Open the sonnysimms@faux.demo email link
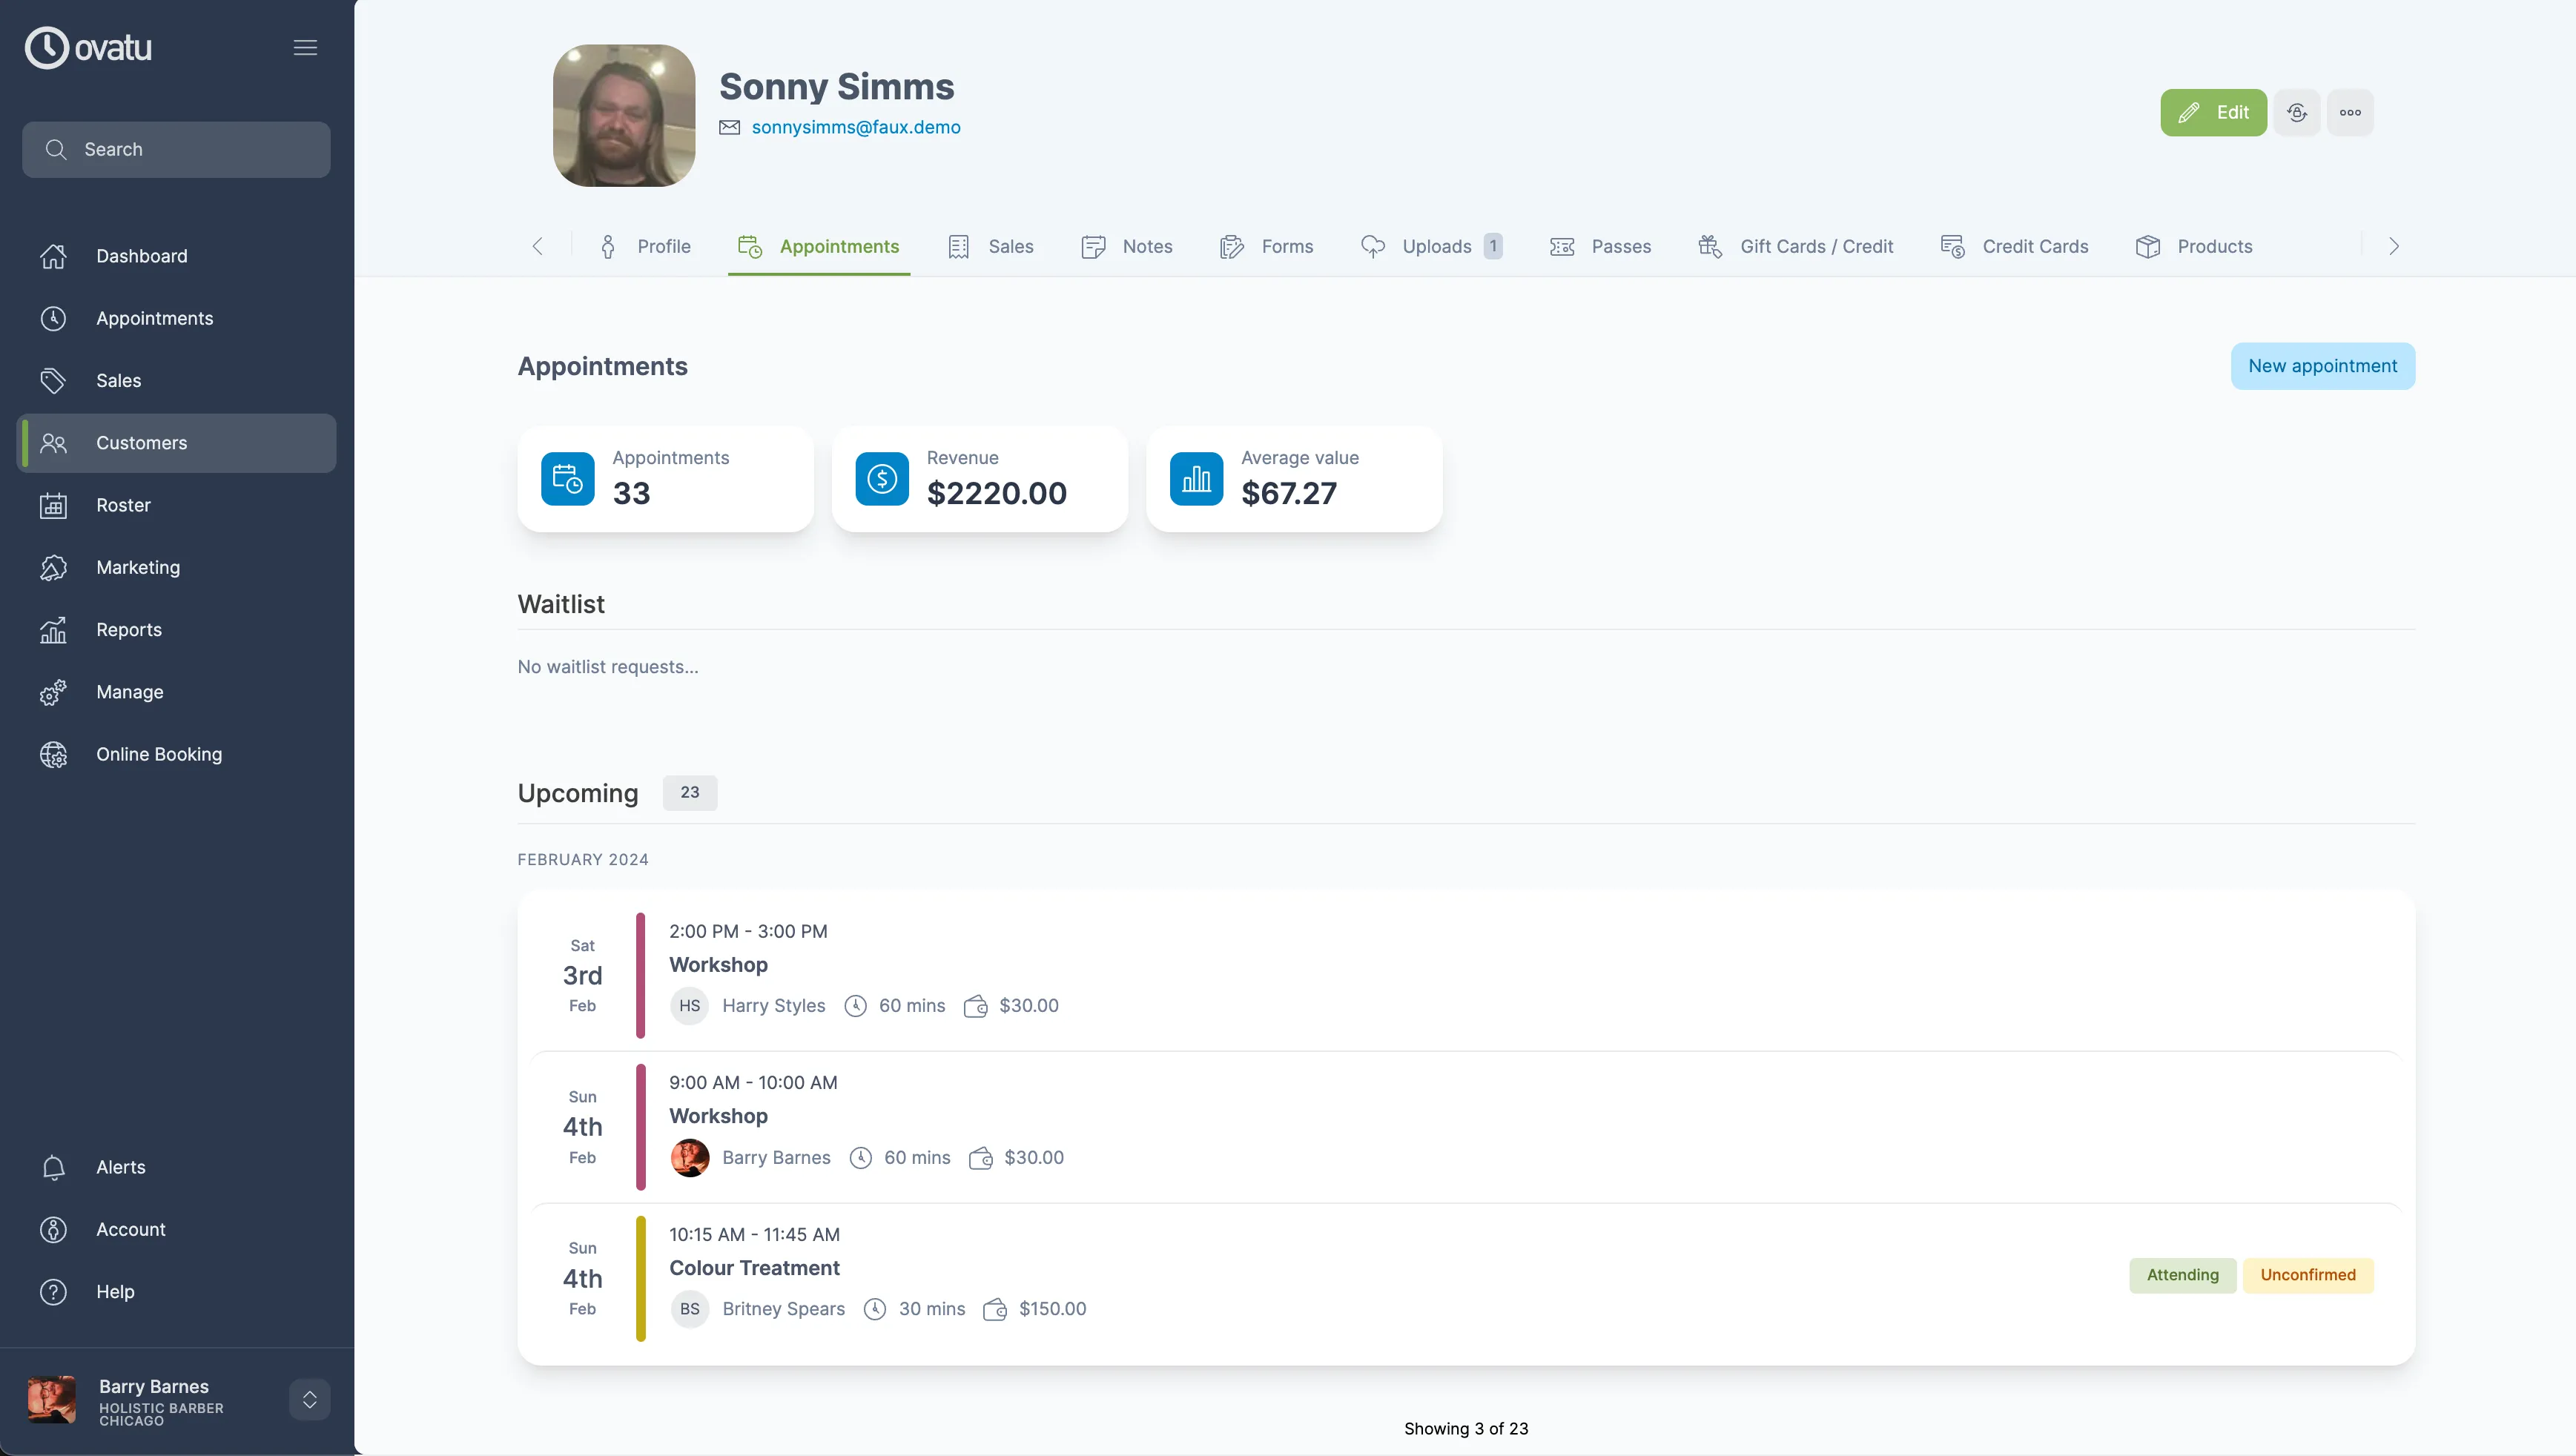The height and width of the screenshot is (1456, 2576). click(857, 127)
